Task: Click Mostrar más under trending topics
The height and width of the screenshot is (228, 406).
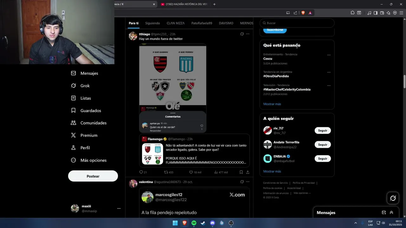Action: tap(272, 104)
